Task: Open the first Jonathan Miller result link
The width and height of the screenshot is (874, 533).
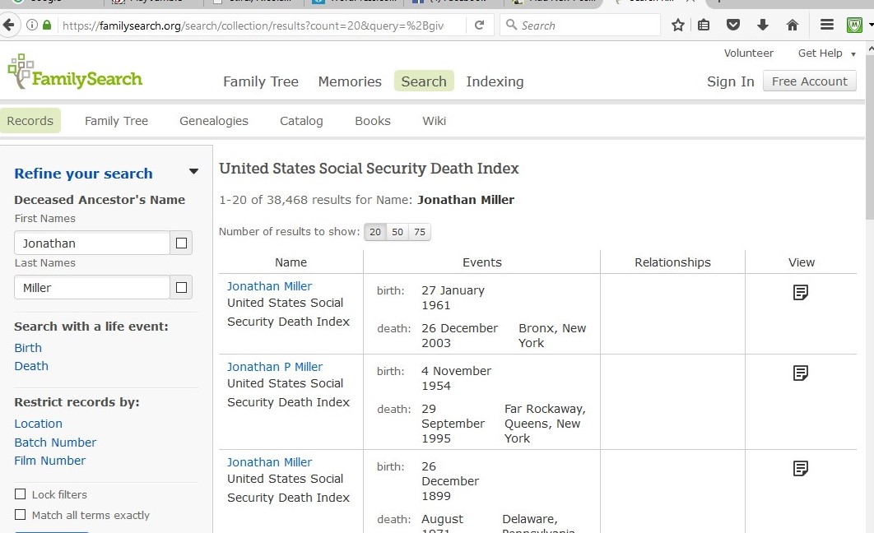Action: [x=269, y=285]
